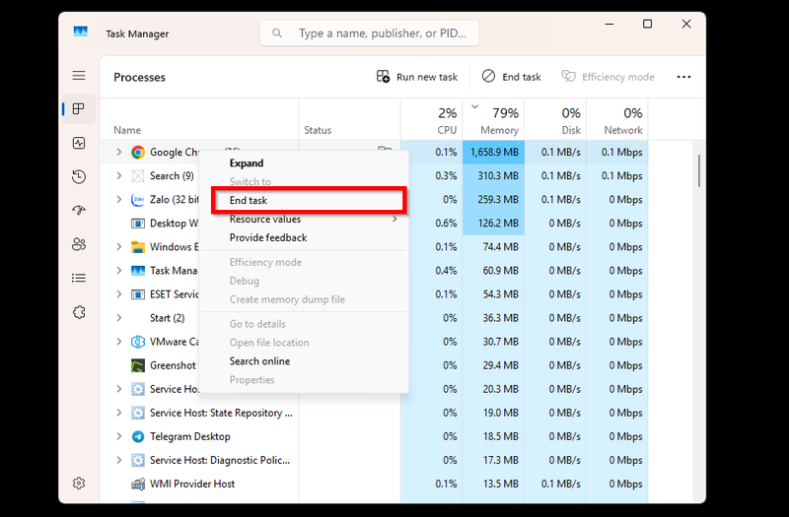Click the Service Host: Diagnostic Policy gear icon

(137, 460)
